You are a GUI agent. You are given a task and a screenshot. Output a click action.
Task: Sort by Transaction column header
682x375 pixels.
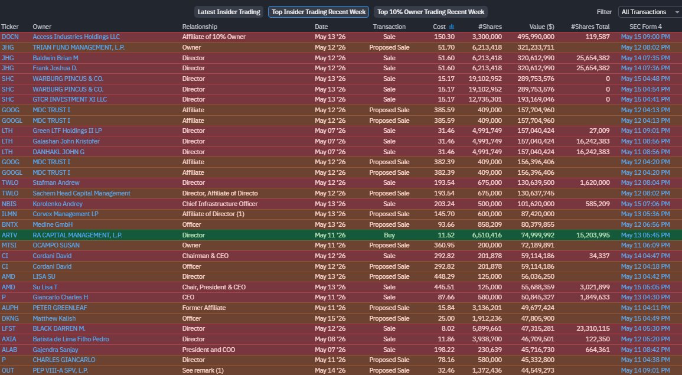point(389,27)
